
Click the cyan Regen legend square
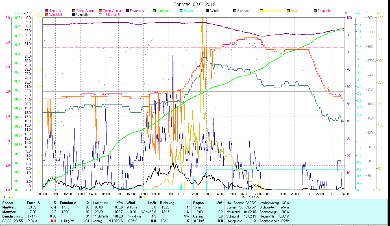pyautogui.click(x=181, y=11)
